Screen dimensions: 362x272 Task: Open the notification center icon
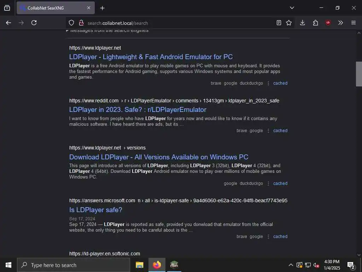click(351, 265)
